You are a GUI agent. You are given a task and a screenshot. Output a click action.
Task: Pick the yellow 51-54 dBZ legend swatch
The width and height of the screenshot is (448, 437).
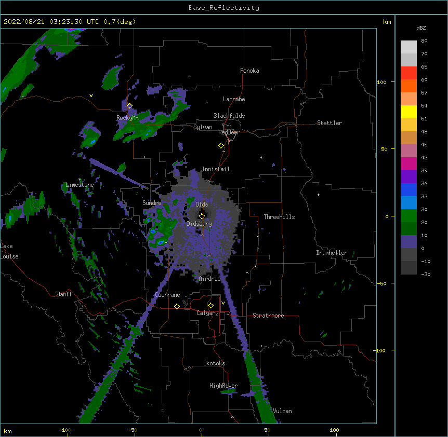409,112
